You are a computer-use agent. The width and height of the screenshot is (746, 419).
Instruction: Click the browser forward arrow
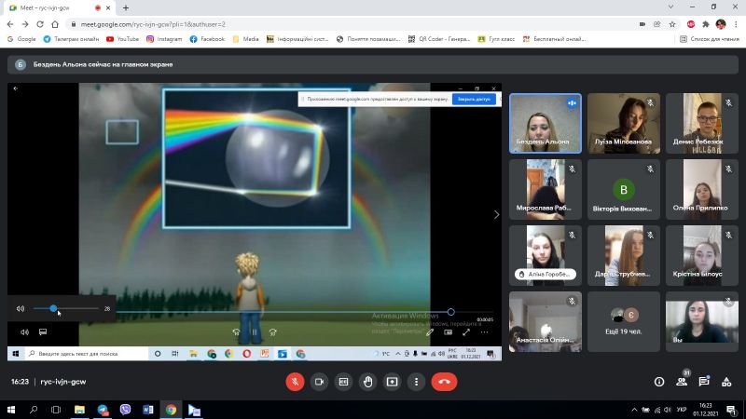pos(25,24)
